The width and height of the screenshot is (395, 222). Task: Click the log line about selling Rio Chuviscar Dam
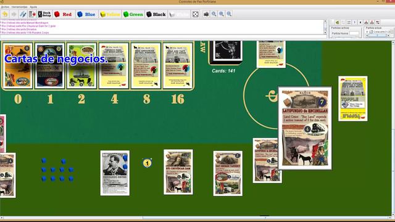click(28, 26)
